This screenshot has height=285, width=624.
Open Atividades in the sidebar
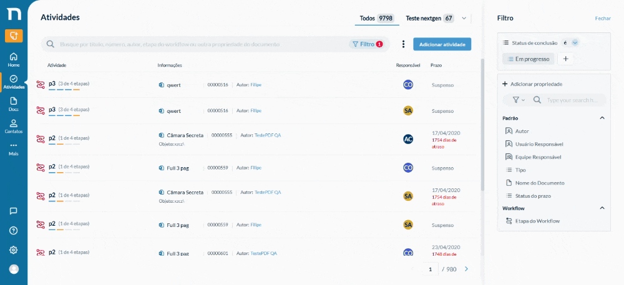pos(14,82)
